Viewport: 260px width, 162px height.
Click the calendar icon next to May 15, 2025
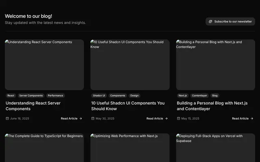click(x=178, y=119)
